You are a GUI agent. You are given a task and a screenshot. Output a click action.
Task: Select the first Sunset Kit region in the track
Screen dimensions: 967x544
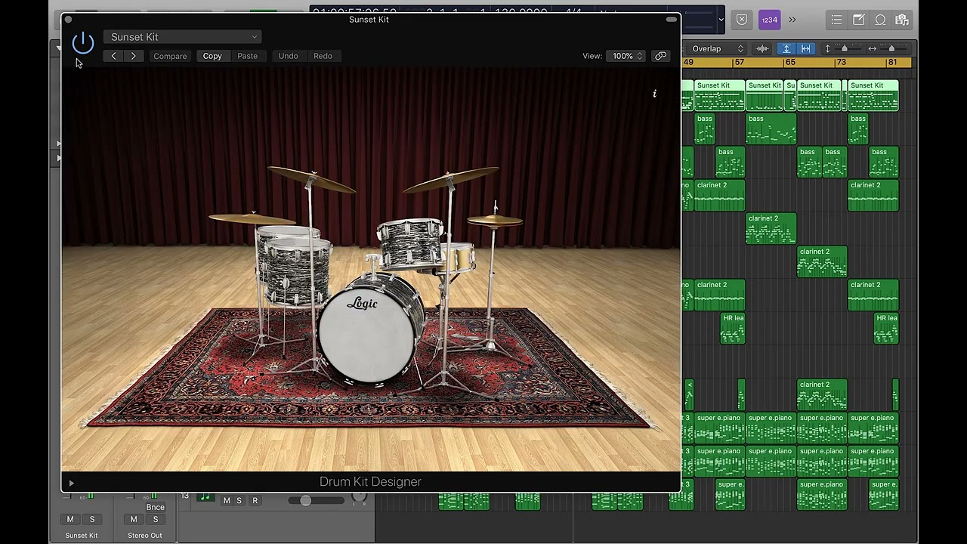coord(718,95)
